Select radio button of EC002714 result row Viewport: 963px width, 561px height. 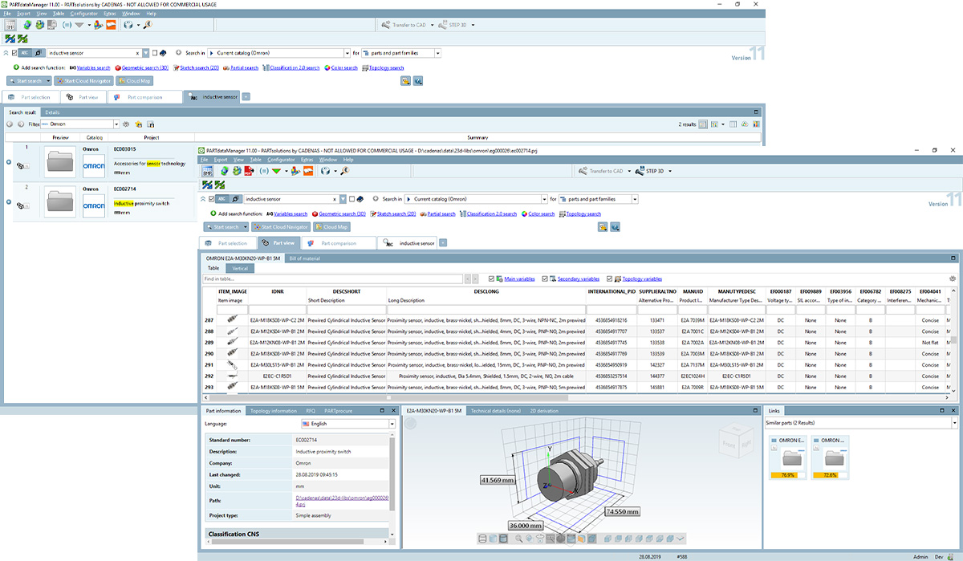pos(9,204)
